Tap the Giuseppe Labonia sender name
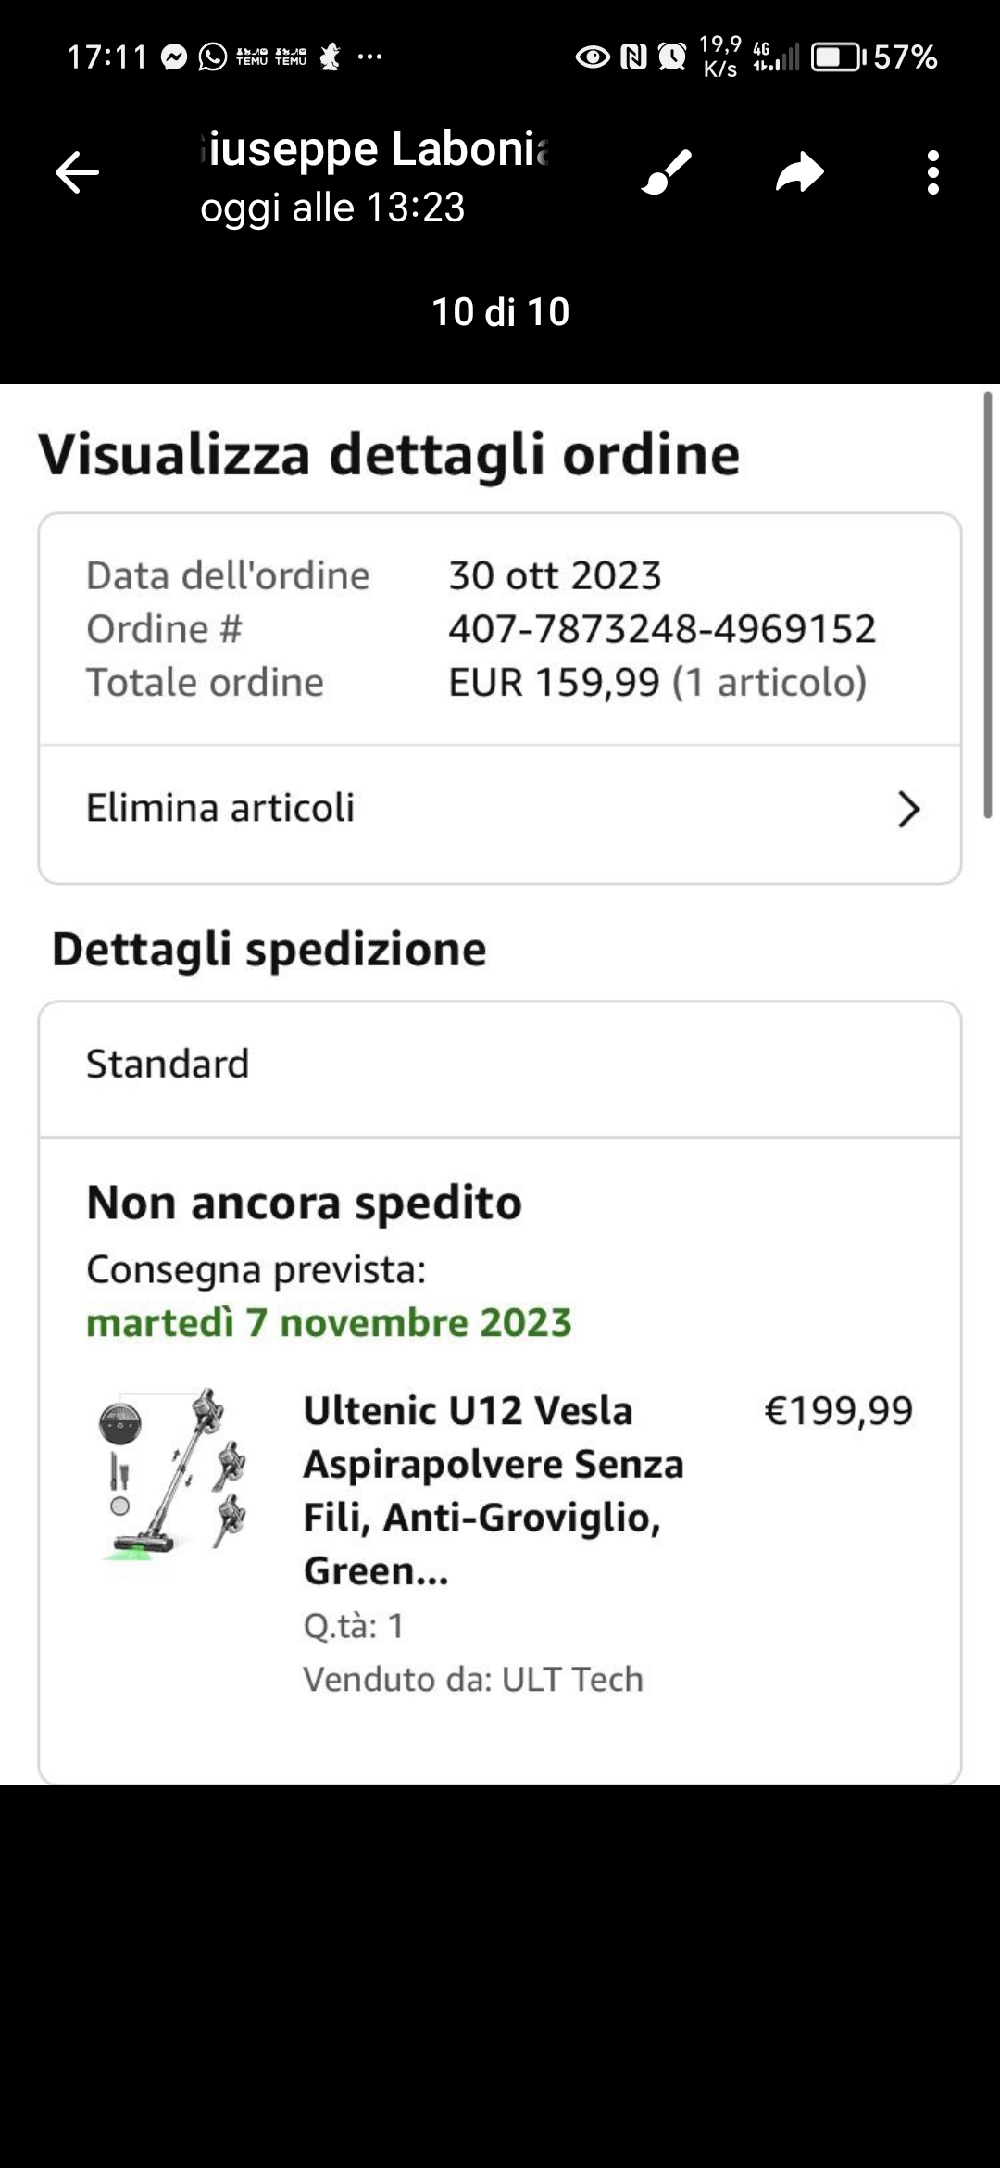 pos(374,149)
